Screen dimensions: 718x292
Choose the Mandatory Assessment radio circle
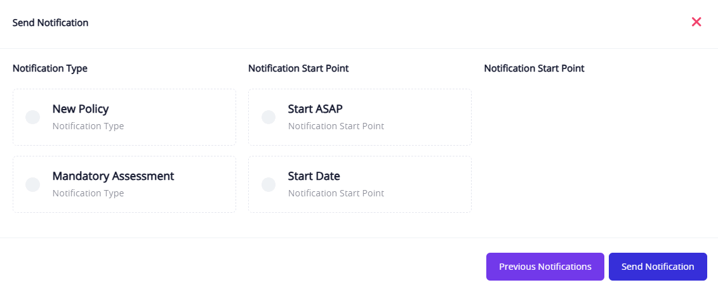click(x=32, y=184)
